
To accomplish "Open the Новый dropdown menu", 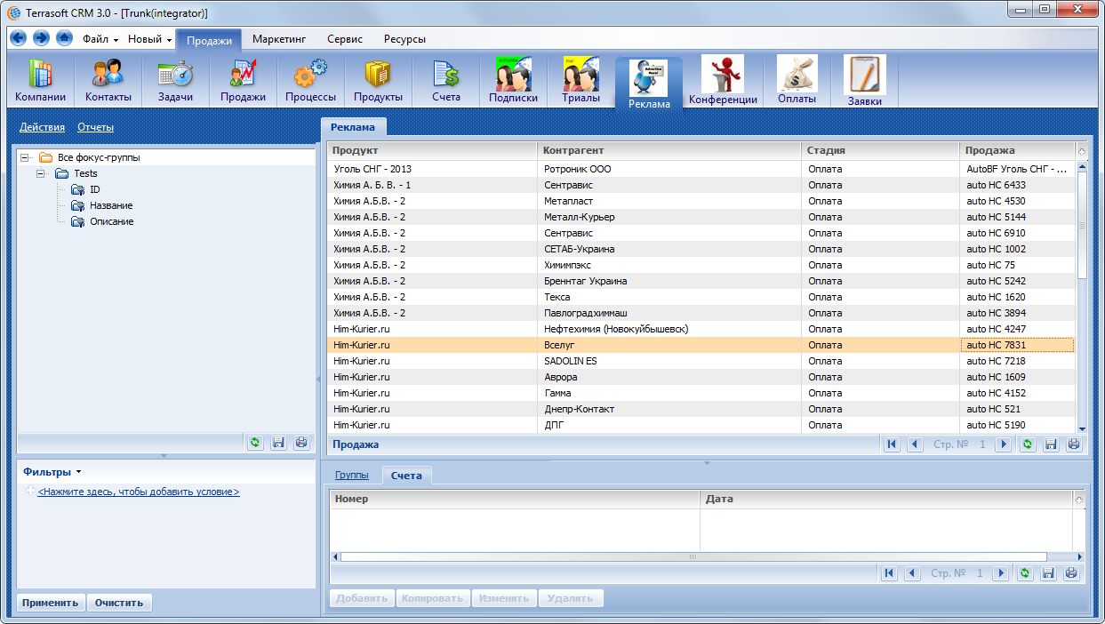I will click(x=149, y=39).
